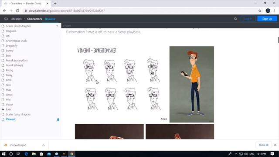Close the downloads bar
Image resolution: width=279 pixels, height=157 pixels.
pos(275,145)
